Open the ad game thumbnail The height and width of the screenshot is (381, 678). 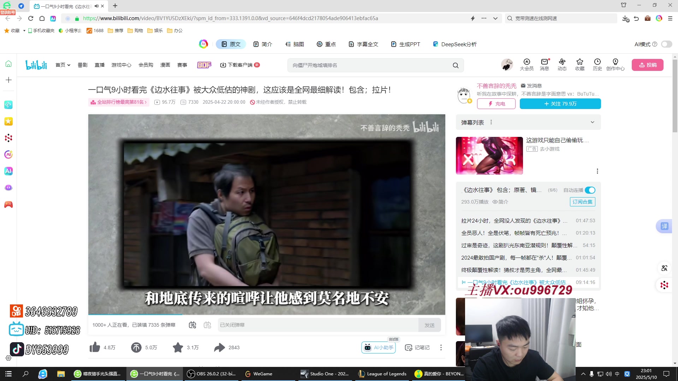(x=489, y=156)
